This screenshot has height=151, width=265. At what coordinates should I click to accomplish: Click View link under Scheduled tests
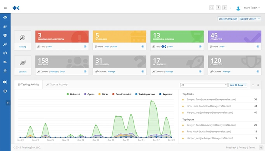[x=107, y=46]
